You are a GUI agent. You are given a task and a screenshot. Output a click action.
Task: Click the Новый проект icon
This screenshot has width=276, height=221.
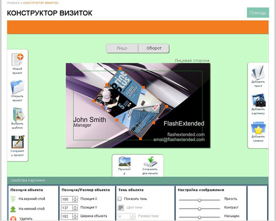coord(17,60)
